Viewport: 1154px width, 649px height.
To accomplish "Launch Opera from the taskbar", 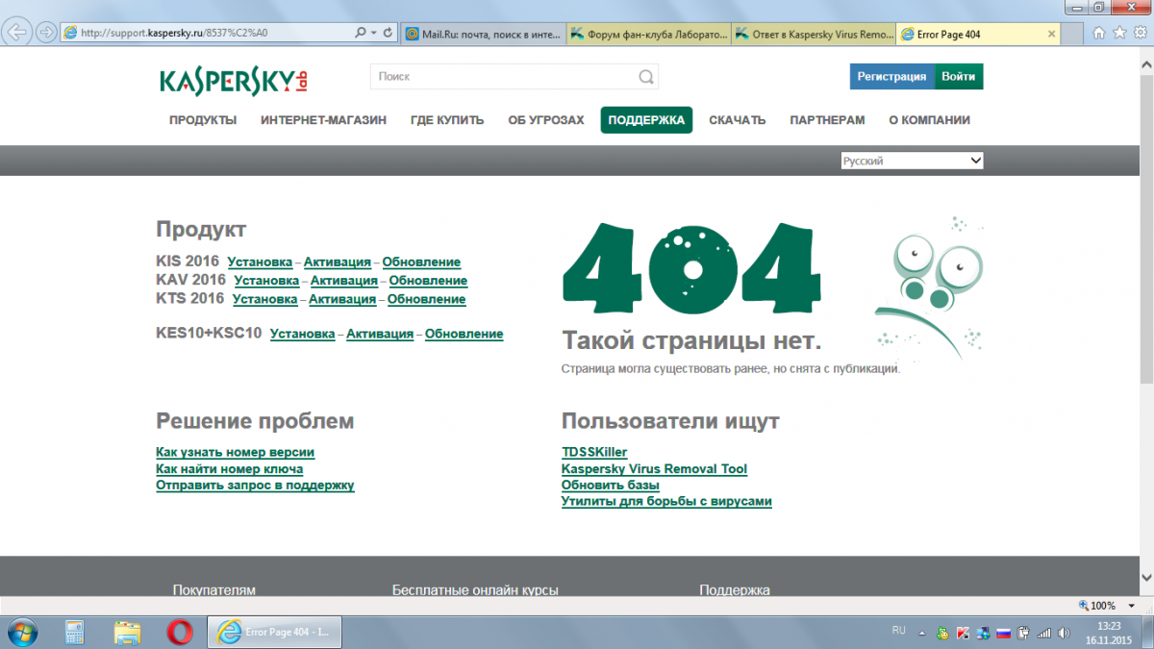I will tap(179, 632).
